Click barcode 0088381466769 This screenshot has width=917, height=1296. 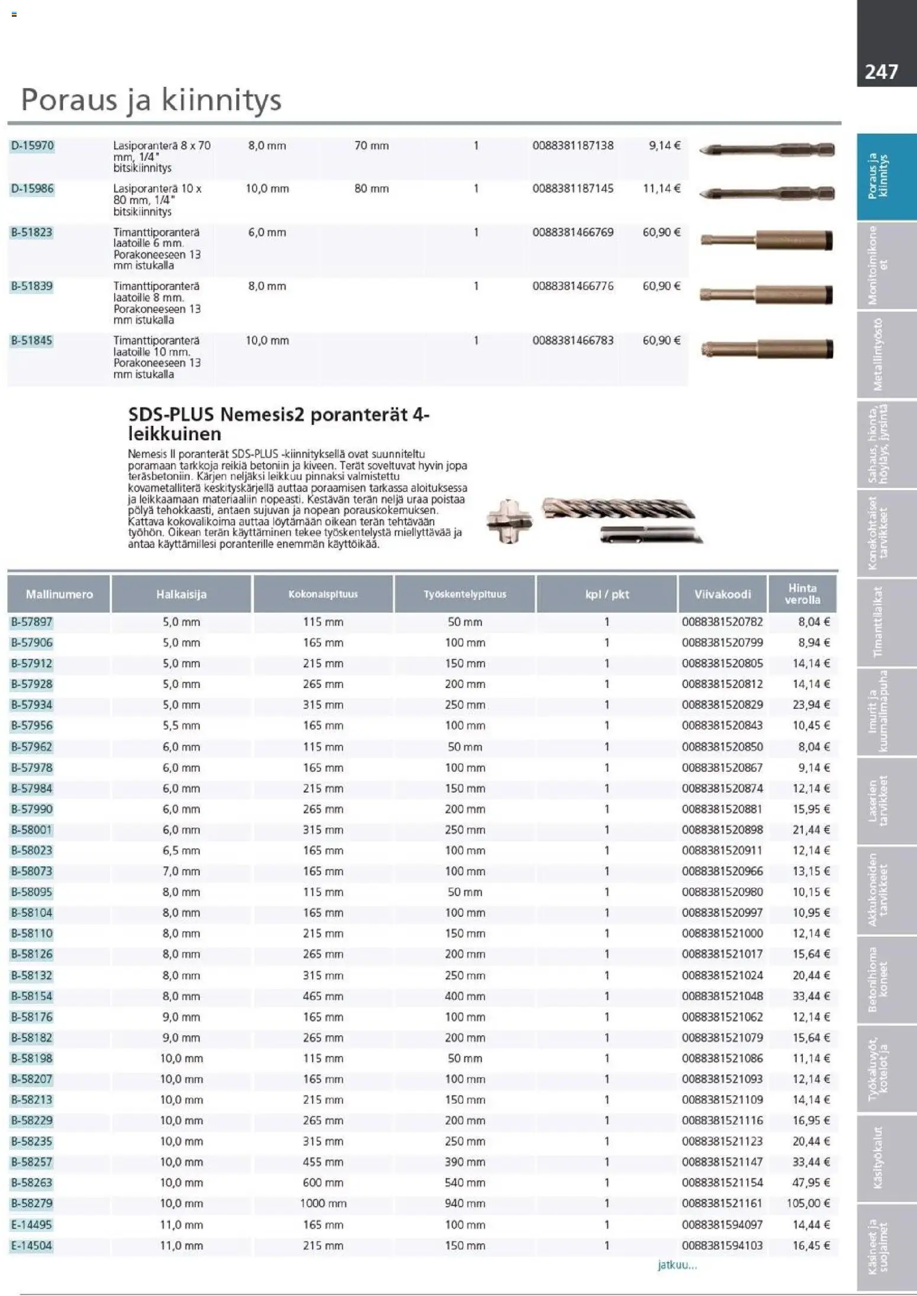tap(573, 232)
